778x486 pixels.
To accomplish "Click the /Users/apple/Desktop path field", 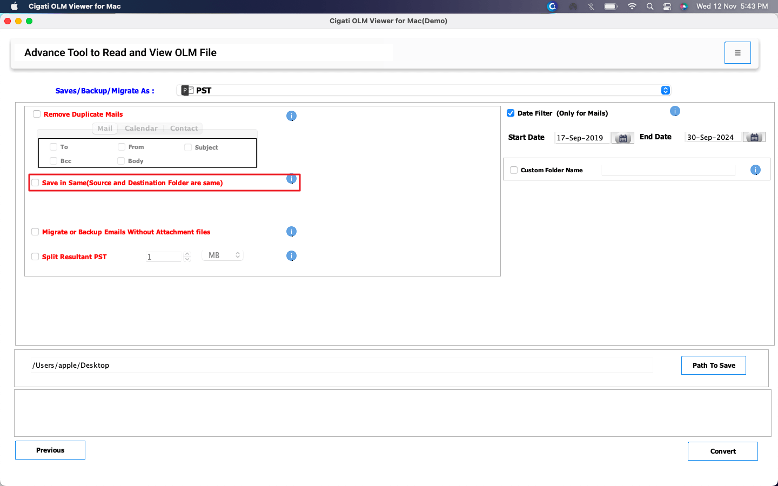I will pyautogui.click(x=341, y=366).
